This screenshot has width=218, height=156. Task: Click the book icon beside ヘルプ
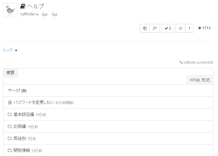point(23,6)
